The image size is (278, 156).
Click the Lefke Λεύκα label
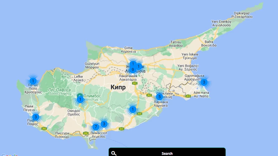click(79, 79)
